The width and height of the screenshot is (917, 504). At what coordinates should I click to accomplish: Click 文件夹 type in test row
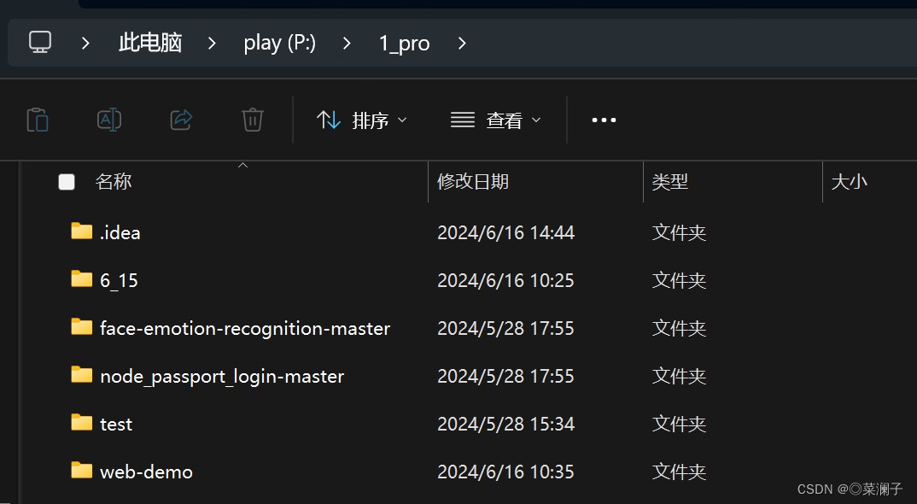coord(679,424)
